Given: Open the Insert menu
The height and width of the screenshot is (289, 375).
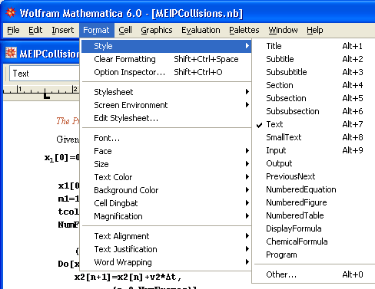Looking at the screenshot, I should click(x=63, y=30).
